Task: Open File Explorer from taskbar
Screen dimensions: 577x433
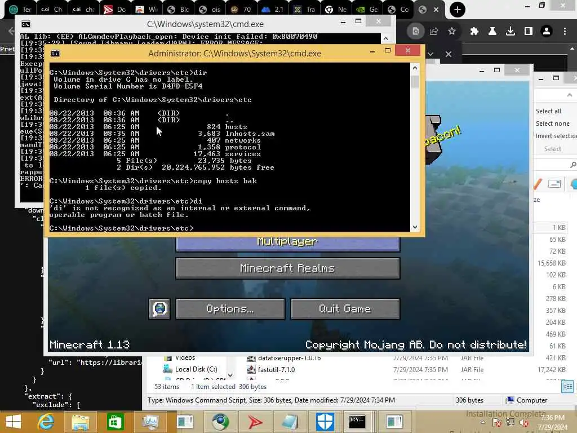Action: [x=81, y=422]
